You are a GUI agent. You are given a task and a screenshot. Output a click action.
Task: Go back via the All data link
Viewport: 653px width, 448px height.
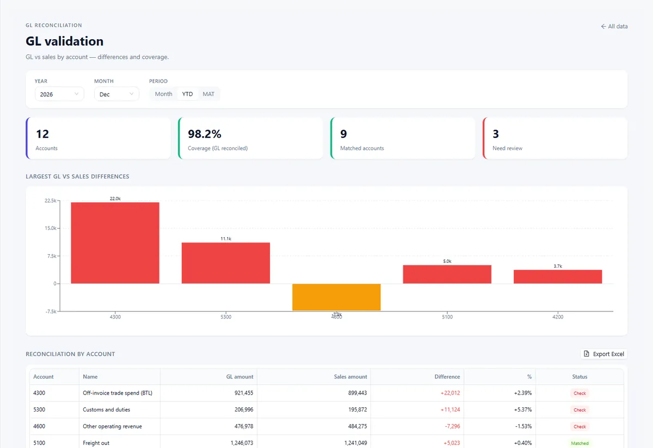click(x=614, y=26)
